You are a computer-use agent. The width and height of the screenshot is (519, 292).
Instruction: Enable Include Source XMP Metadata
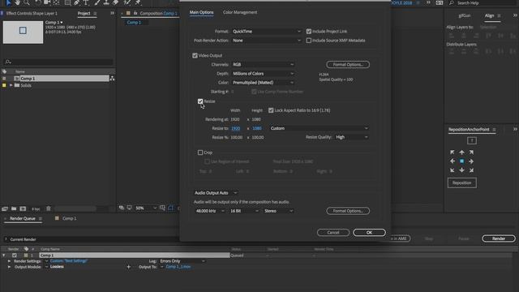coord(309,41)
